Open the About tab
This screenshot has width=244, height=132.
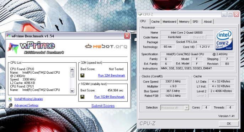coord(208,22)
